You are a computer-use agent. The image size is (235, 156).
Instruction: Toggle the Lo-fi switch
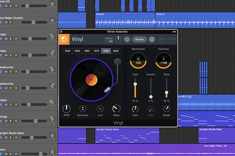point(100,109)
